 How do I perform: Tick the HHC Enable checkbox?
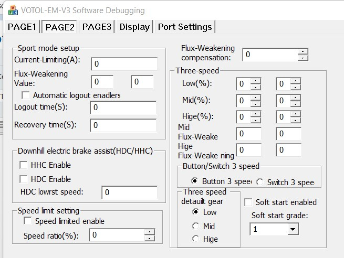coord(24,165)
